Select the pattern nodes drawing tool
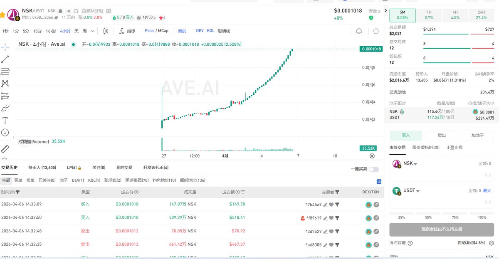The width and height of the screenshot is (499, 259). coord(5,84)
